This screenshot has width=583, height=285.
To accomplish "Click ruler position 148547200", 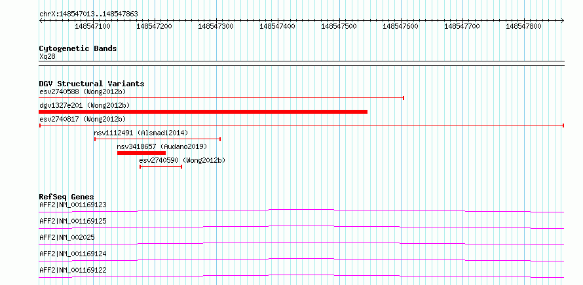I will tap(155, 26).
